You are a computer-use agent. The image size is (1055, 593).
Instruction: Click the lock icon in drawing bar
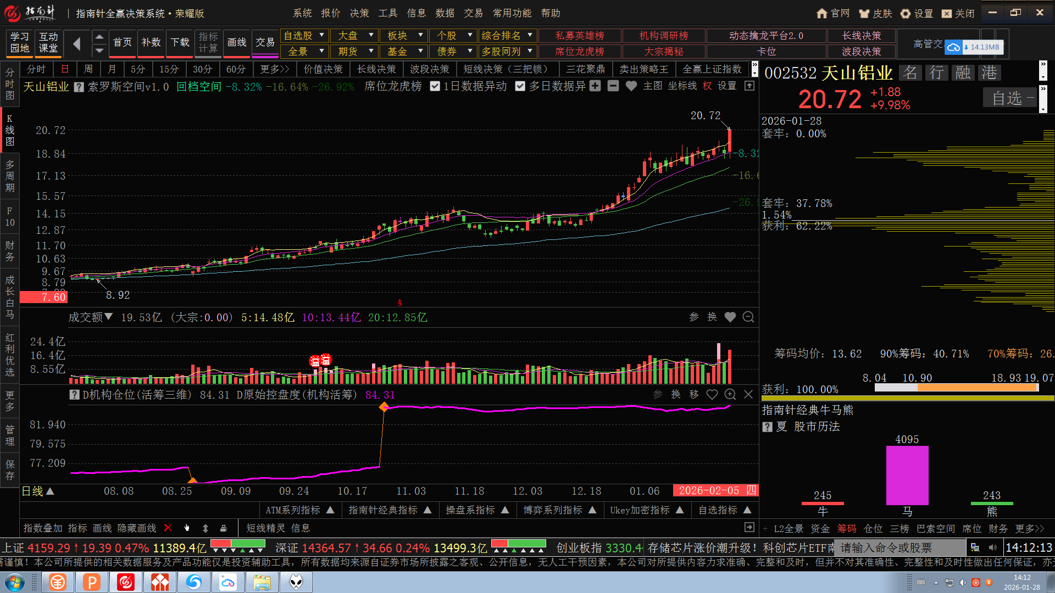click(x=224, y=528)
